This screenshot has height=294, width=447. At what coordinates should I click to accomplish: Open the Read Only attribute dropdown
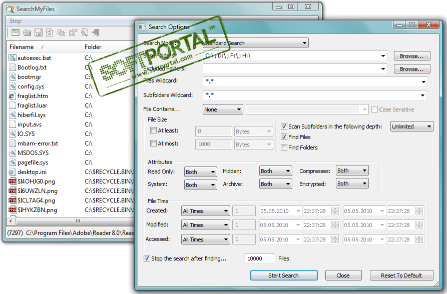coord(200,172)
